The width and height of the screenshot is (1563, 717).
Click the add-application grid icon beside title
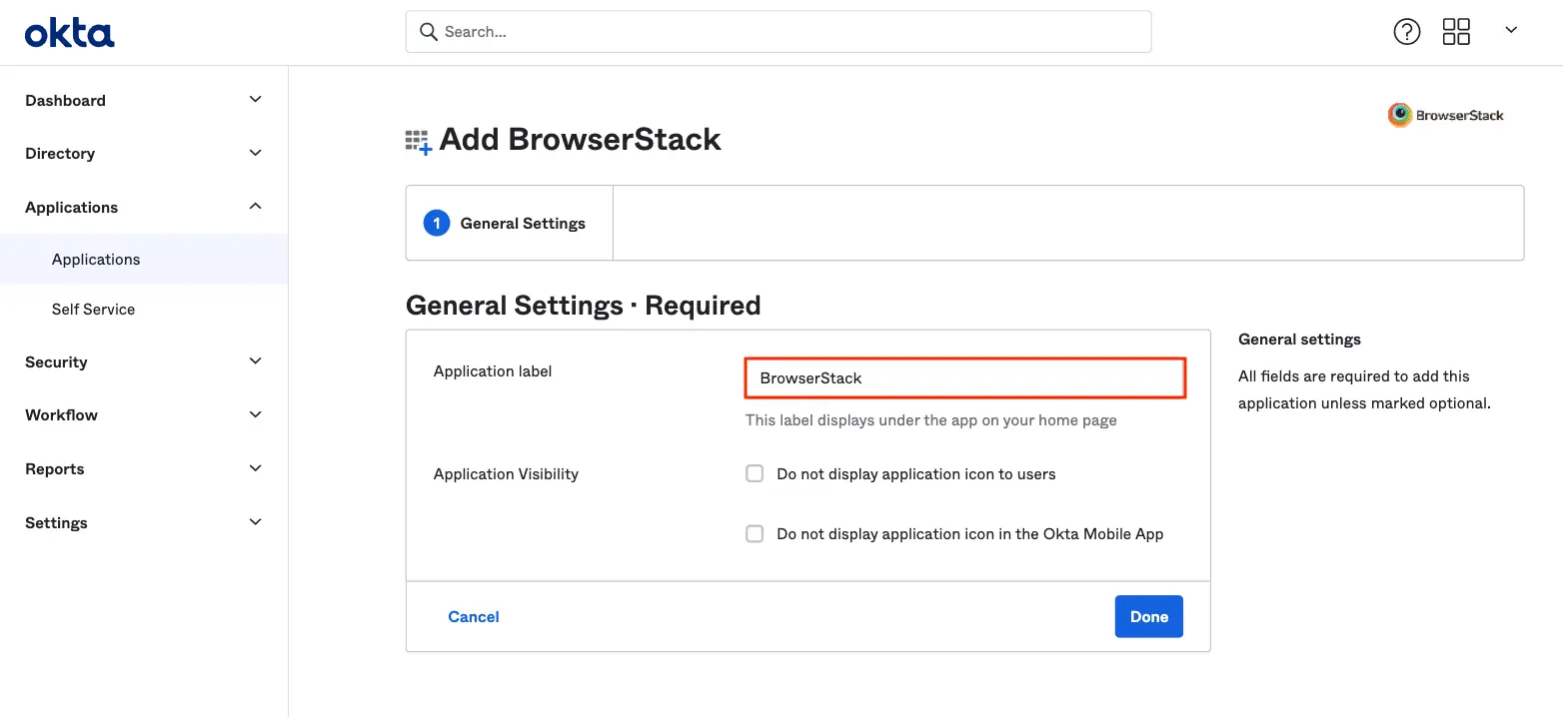pos(418,142)
